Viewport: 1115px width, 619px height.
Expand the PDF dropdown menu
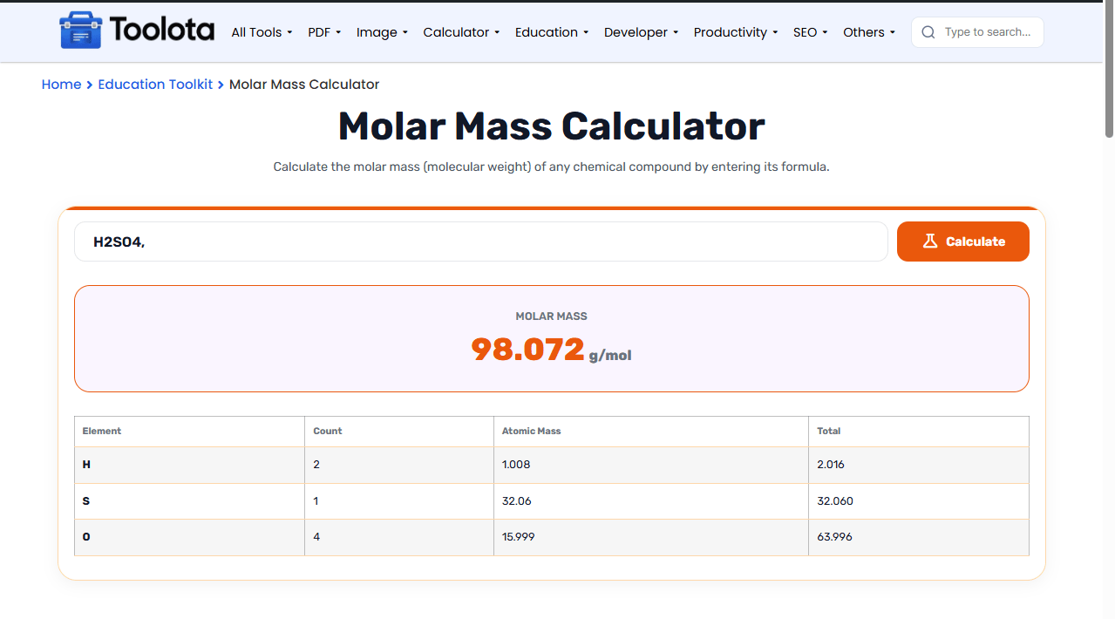323,32
